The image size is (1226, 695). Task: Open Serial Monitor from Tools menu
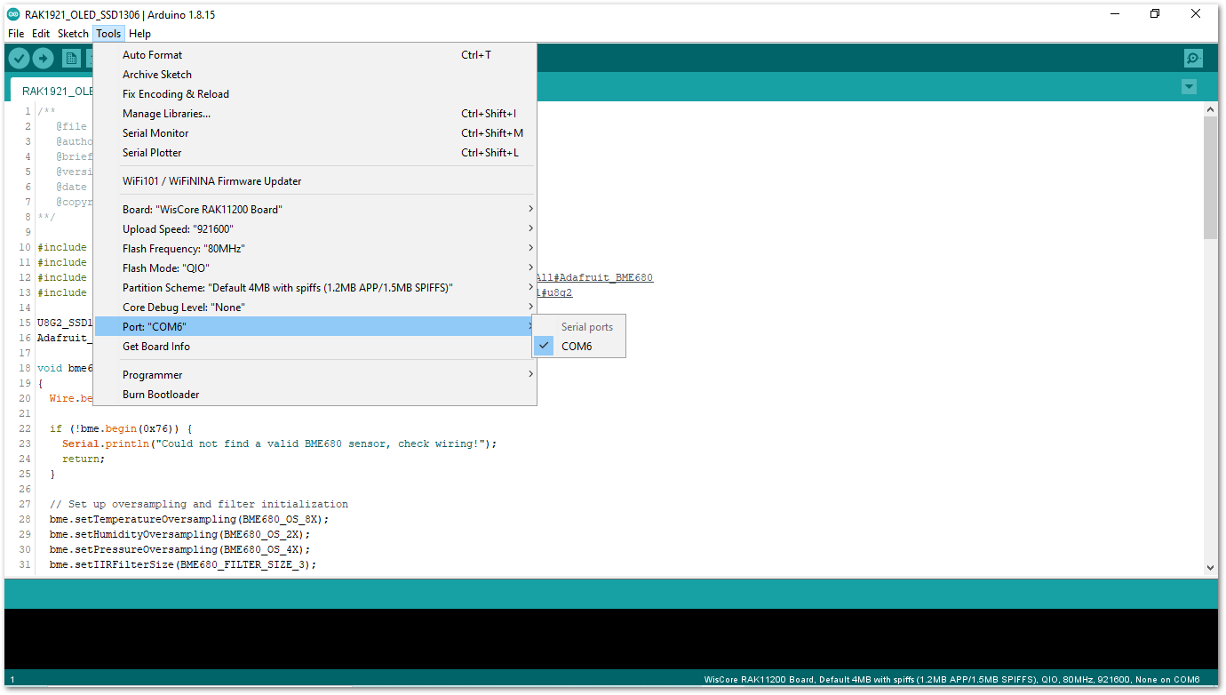pyautogui.click(x=315, y=133)
